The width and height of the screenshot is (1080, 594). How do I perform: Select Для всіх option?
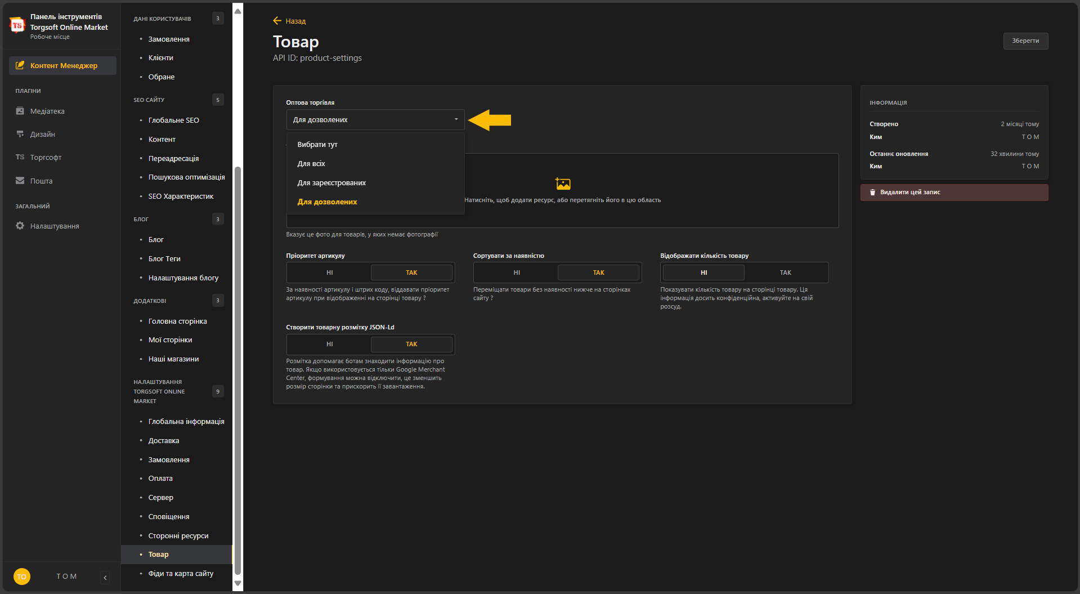click(375, 164)
